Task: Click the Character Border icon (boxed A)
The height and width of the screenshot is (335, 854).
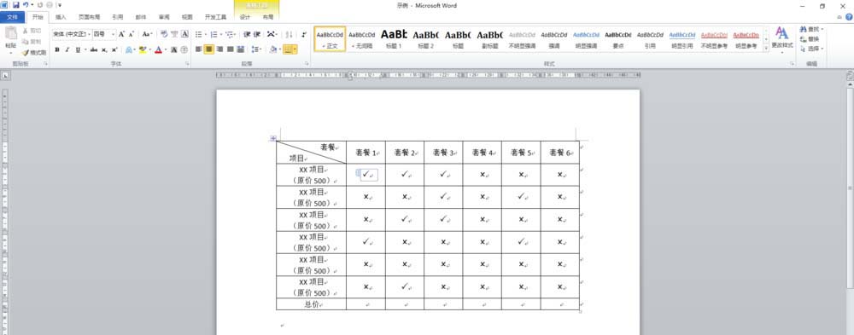Action: 184,34
